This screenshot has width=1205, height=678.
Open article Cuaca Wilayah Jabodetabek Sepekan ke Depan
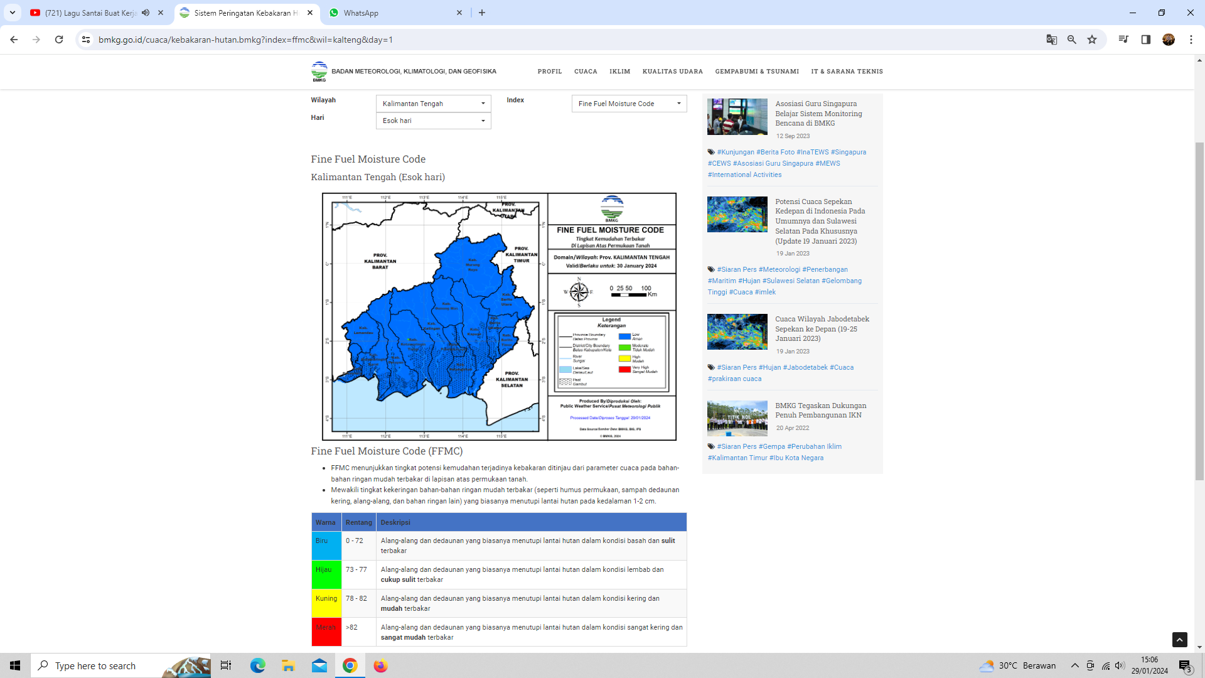(822, 329)
